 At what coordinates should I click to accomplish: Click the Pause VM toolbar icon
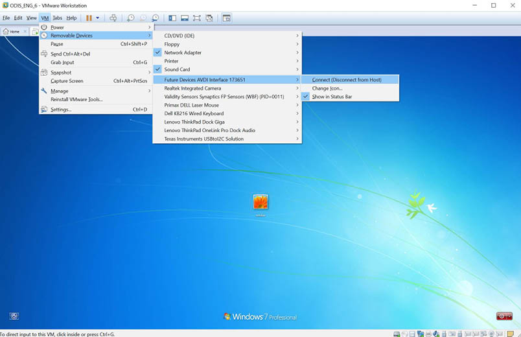[89, 18]
